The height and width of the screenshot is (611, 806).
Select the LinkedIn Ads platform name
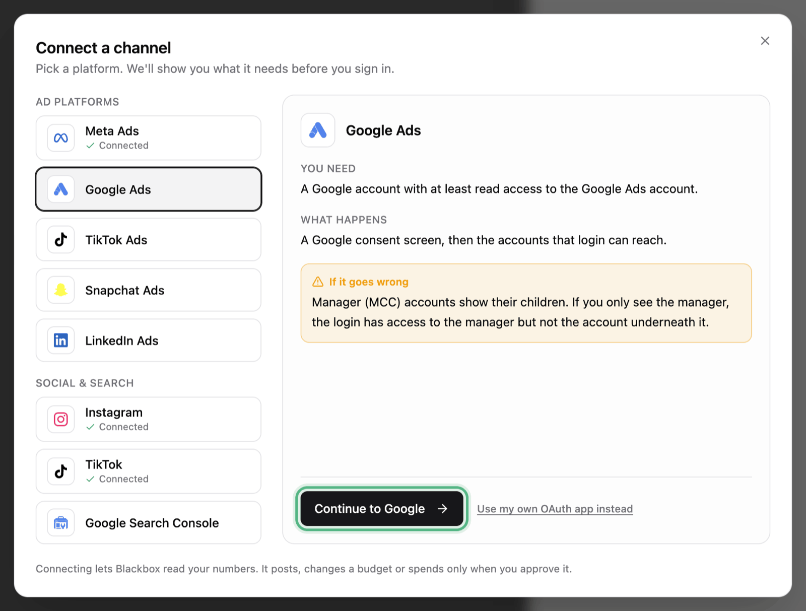pyautogui.click(x=122, y=341)
